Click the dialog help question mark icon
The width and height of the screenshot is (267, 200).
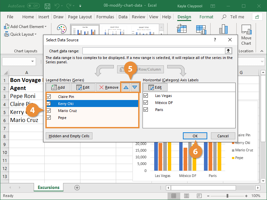(x=215, y=39)
